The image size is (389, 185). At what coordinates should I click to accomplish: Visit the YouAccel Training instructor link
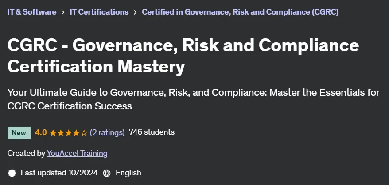(x=77, y=153)
